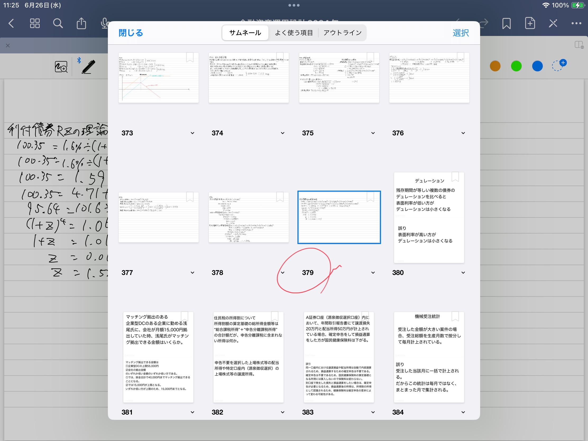Open page 382 住民税 thumbnail
Image resolution: width=588 pixels, height=441 pixels.
pyautogui.click(x=248, y=357)
